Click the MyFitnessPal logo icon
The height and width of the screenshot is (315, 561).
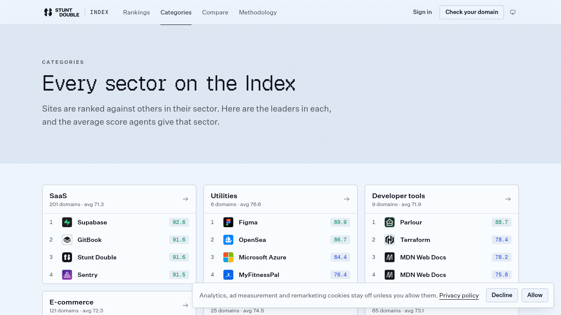pos(228,275)
